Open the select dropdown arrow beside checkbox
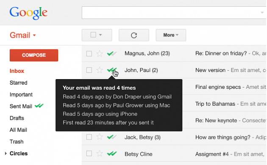The height and width of the screenshot is (165, 267). click(100, 35)
